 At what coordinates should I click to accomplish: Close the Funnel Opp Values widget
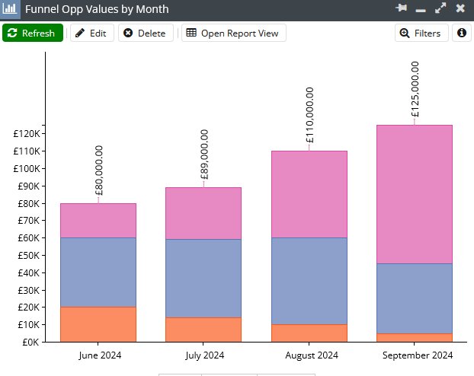click(460, 8)
